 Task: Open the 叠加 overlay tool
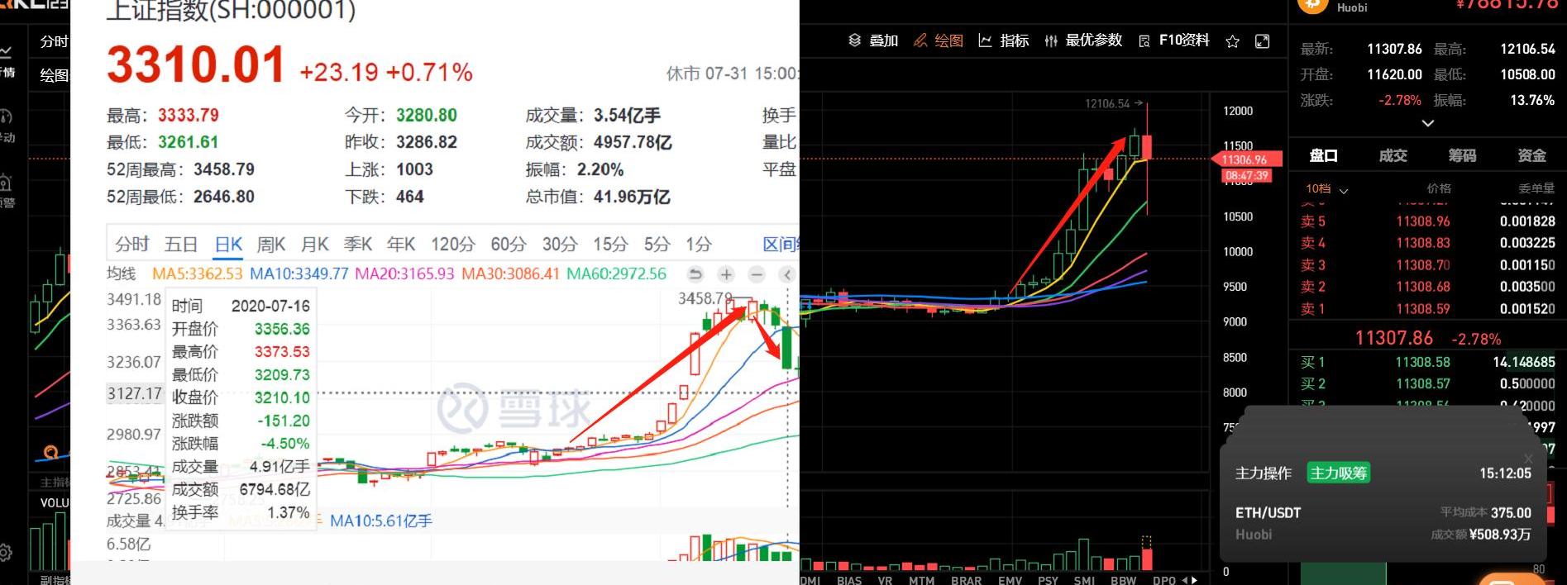click(873, 40)
